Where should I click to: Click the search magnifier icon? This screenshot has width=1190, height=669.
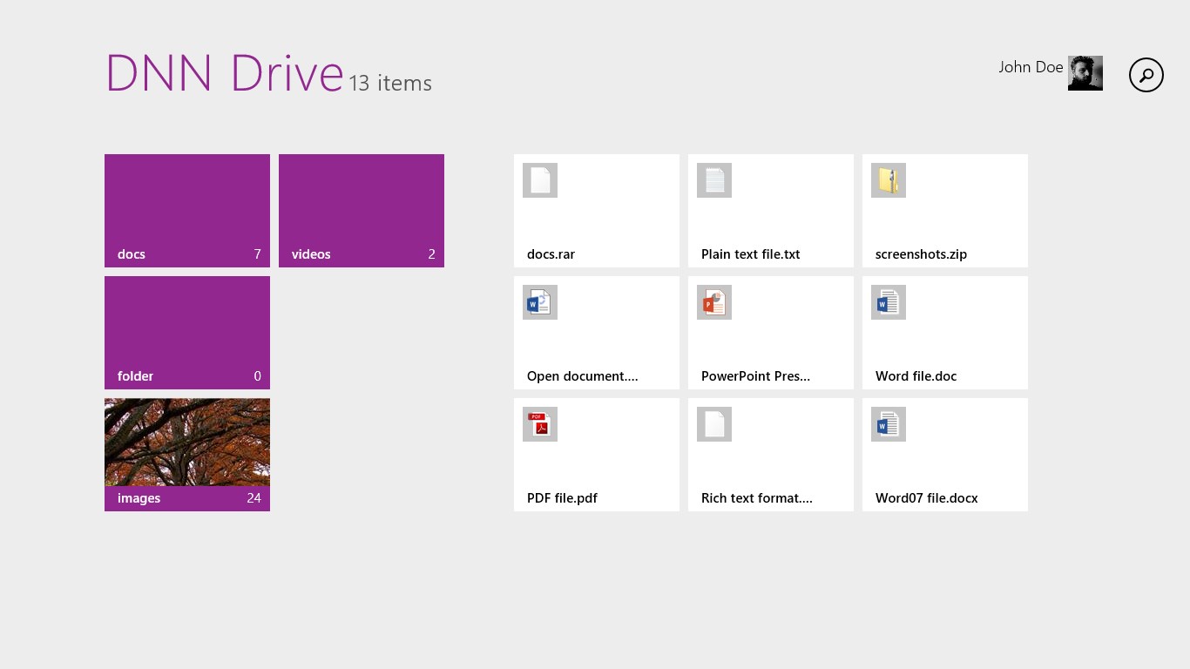point(1146,75)
